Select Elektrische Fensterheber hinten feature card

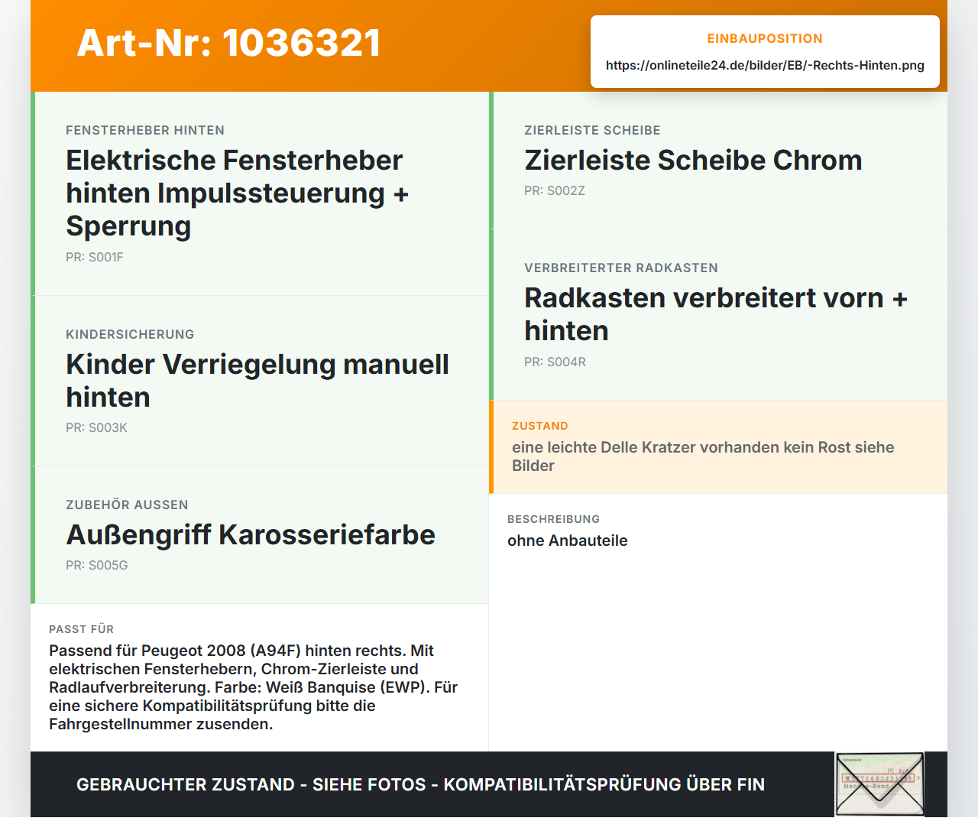(x=260, y=193)
